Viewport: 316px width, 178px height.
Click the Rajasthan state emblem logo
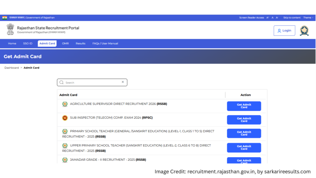10,29
